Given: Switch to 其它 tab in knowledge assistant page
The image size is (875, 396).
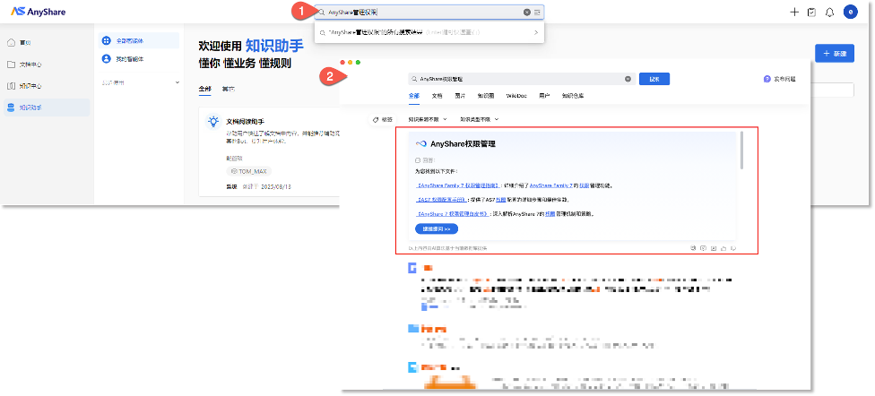Looking at the screenshot, I should (x=229, y=90).
